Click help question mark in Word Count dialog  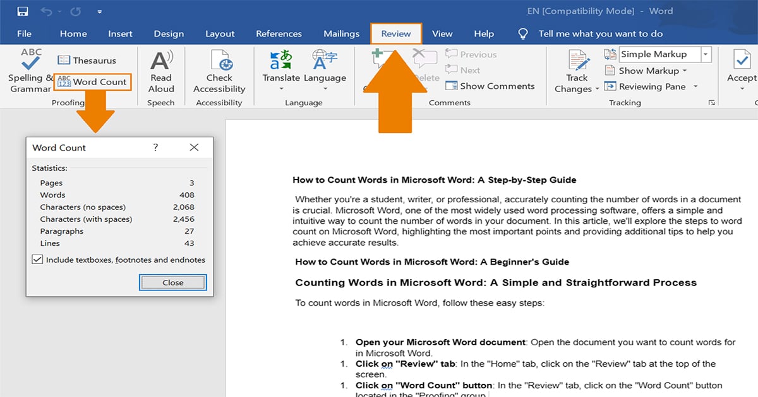pyautogui.click(x=155, y=147)
